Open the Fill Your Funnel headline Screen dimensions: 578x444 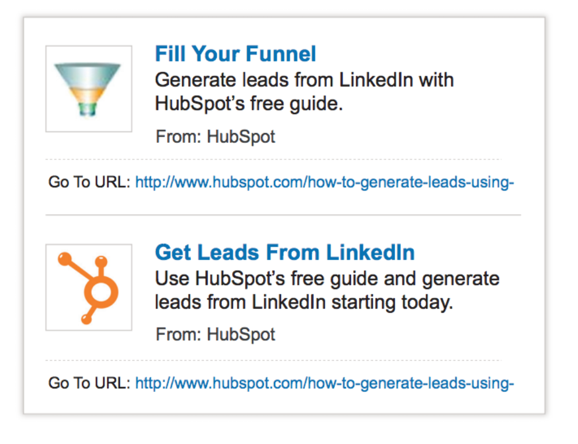(236, 54)
